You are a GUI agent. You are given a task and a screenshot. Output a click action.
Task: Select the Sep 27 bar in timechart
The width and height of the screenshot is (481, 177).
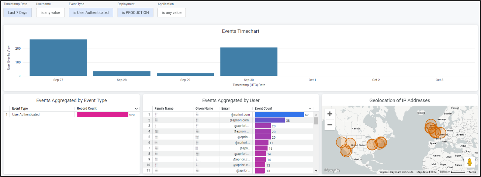point(58,57)
